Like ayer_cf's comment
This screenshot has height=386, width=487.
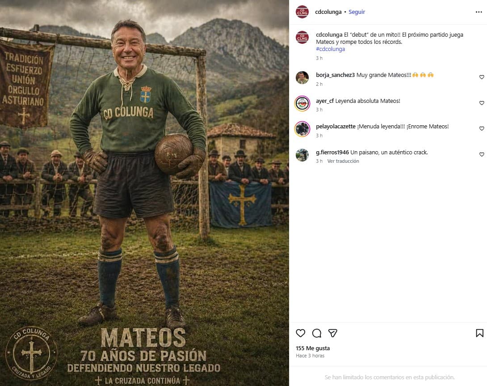pyautogui.click(x=482, y=103)
